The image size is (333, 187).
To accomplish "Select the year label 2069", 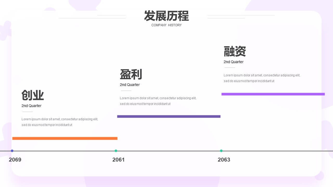I will 15,160.
